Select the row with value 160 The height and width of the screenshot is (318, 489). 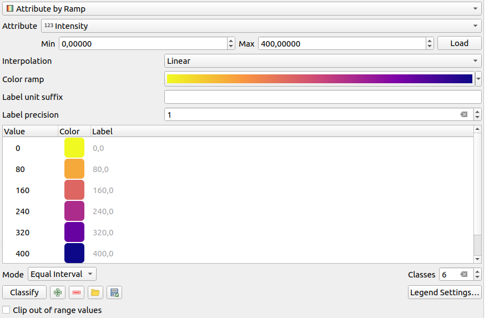(23, 190)
